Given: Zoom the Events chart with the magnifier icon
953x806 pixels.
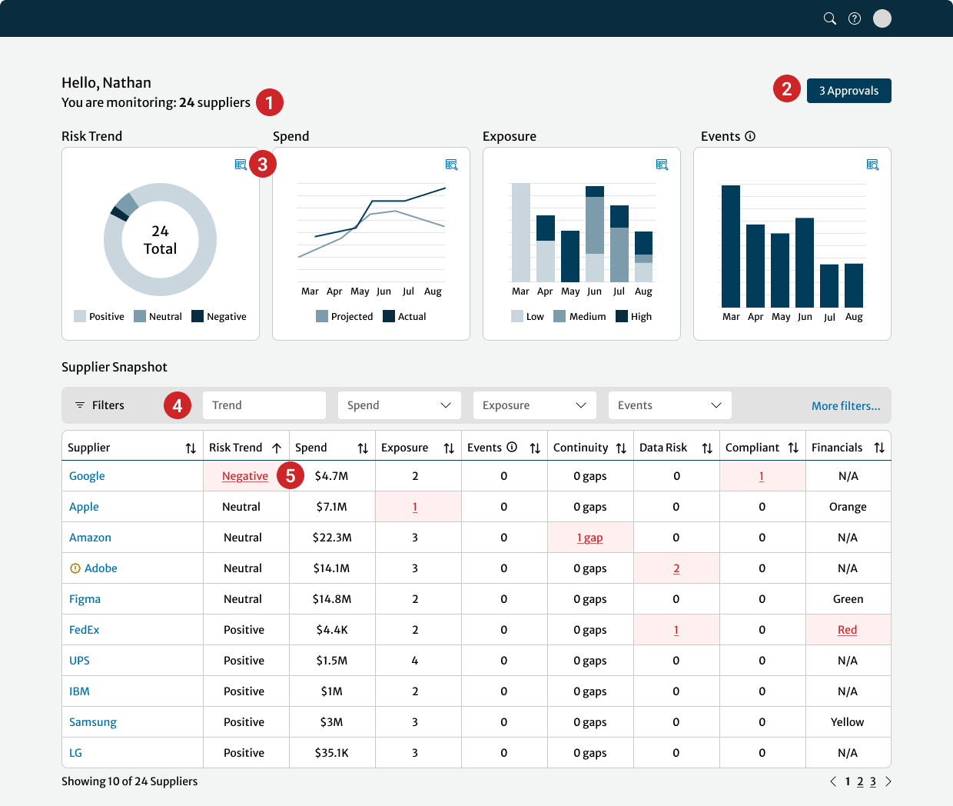Looking at the screenshot, I should tap(873, 165).
